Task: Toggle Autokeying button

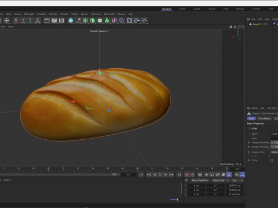Action: tap(192, 174)
